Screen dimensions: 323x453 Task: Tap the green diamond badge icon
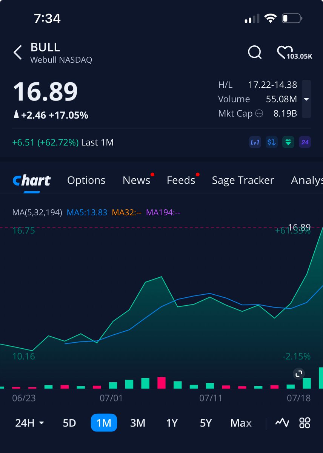288,142
